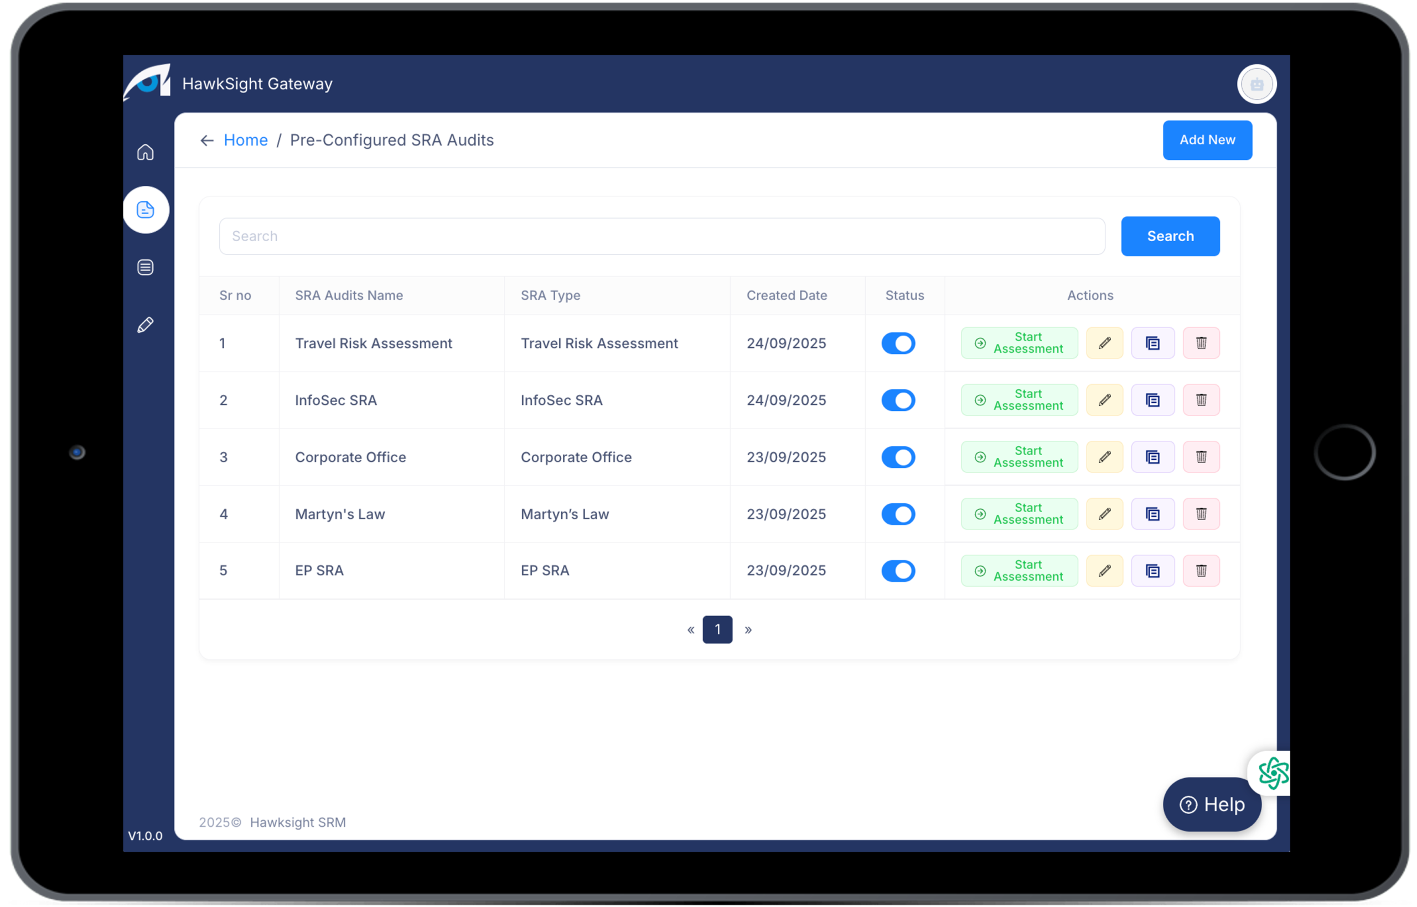
Task: Disable the Travel Risk Assessment status toggle
Action: click(898, 343)
